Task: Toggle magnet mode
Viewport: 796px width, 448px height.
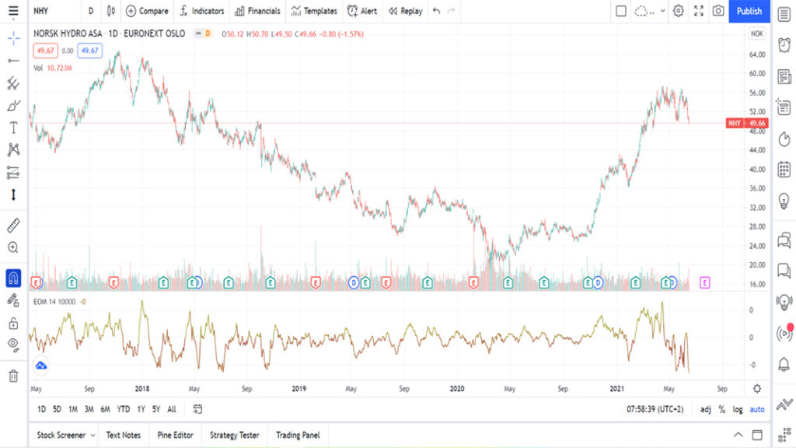Action: coord(13,278)
